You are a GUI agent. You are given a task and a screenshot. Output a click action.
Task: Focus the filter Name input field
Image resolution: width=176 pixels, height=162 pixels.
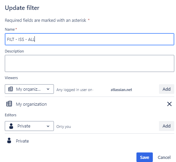(x=89, y=39)
